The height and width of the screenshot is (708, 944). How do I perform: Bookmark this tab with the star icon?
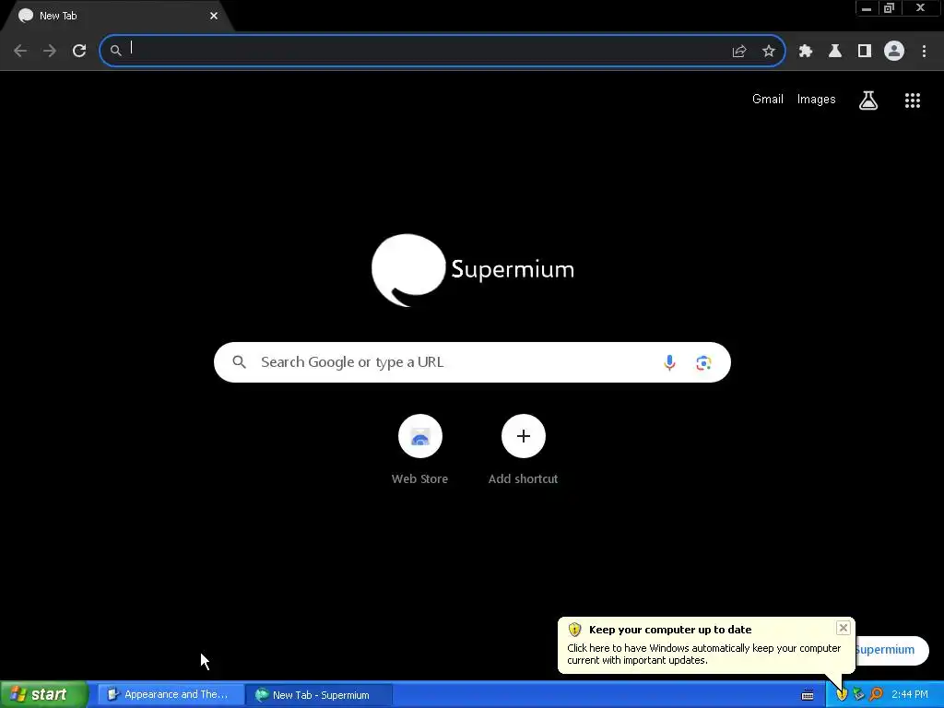769,52
